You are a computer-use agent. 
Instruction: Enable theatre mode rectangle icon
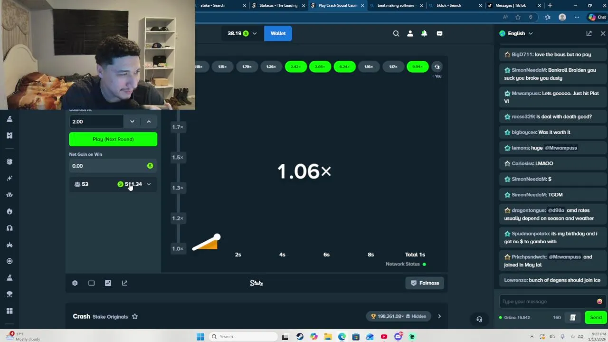pyautogui.click(x=91, y=283)
